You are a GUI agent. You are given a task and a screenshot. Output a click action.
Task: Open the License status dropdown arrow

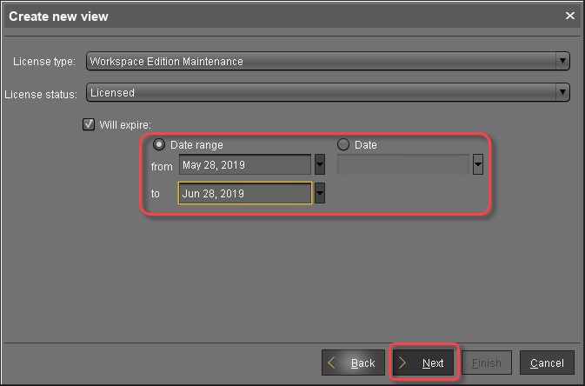(x=562, y=93)
